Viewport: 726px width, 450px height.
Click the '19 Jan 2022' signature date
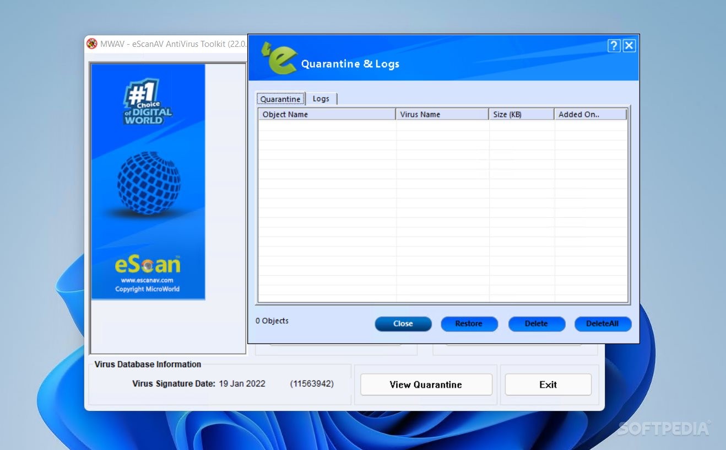coord(242,383)
